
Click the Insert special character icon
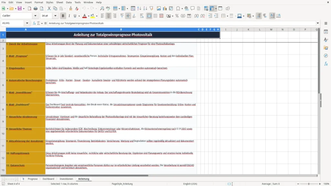click(178, 8)
